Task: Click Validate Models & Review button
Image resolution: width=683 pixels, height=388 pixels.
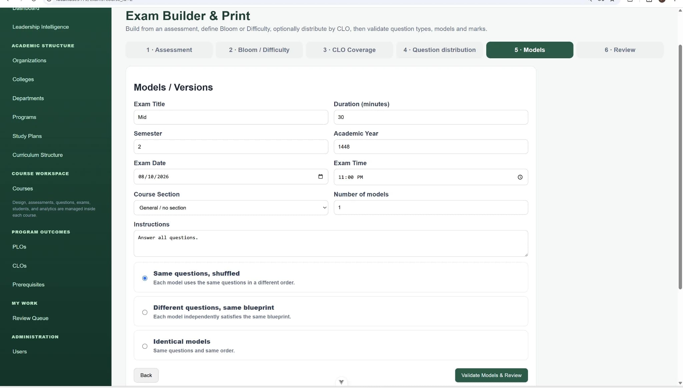Action: (491, 375)
